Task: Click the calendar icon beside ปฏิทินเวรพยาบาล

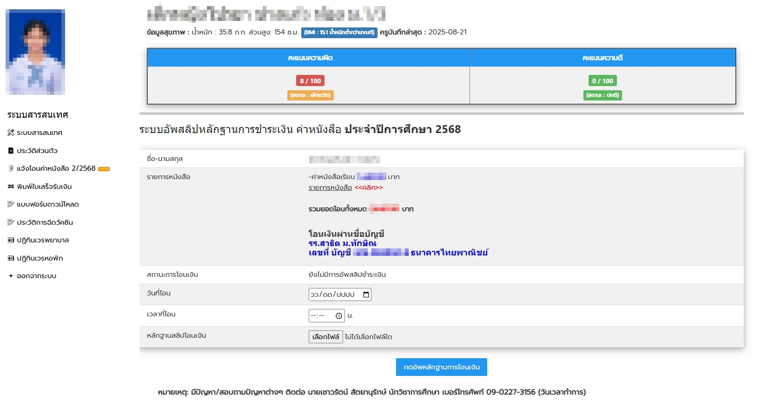Action: pos(11,240)
